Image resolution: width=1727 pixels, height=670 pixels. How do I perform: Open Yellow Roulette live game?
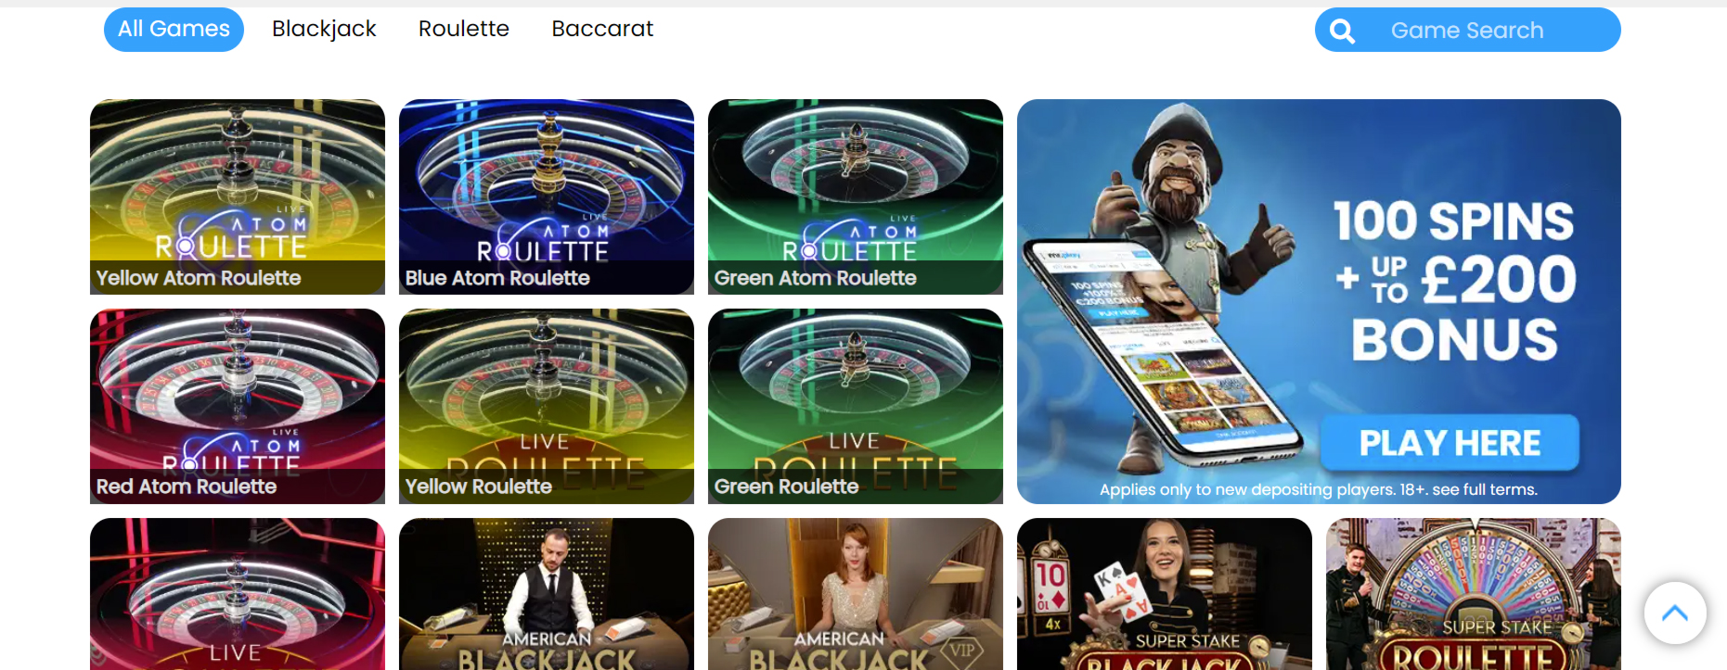tap(547, 406)
